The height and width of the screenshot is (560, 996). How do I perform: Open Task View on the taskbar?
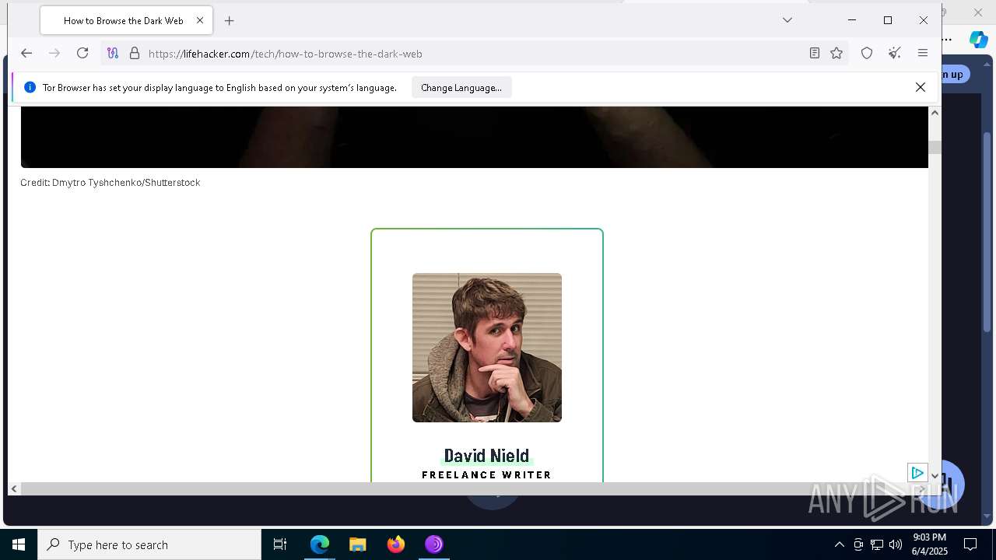[280, 544]
